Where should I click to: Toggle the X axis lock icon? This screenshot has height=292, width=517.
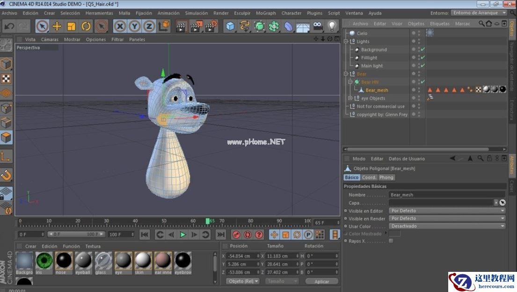click(x=120, y=26)
